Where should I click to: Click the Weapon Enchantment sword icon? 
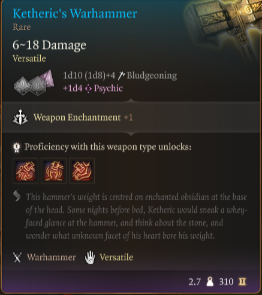pos(20,117)
